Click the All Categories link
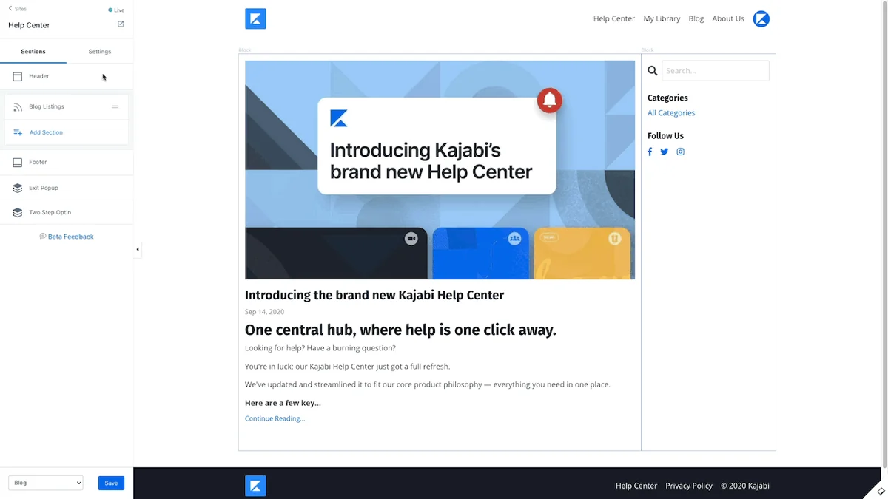 671,113
